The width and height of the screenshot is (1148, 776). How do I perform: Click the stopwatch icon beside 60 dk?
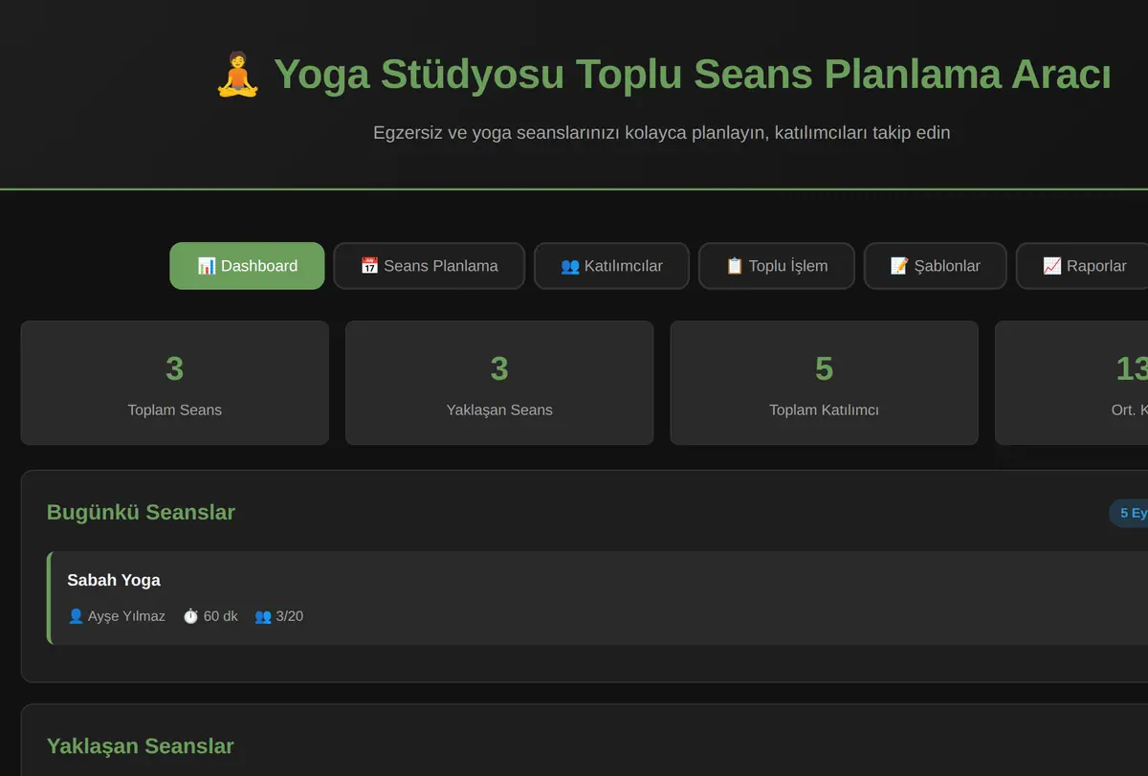coord(190,616)
